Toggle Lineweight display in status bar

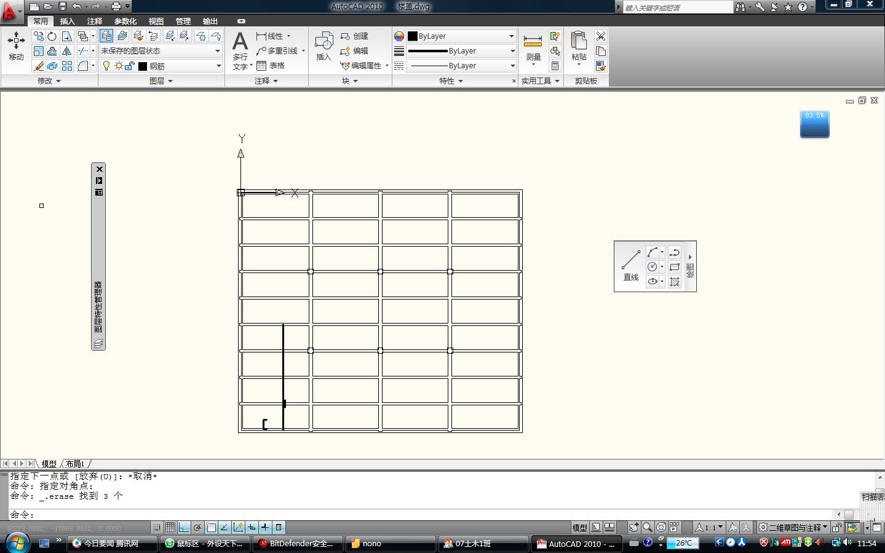pyautogui.click(x=265, y=527)
